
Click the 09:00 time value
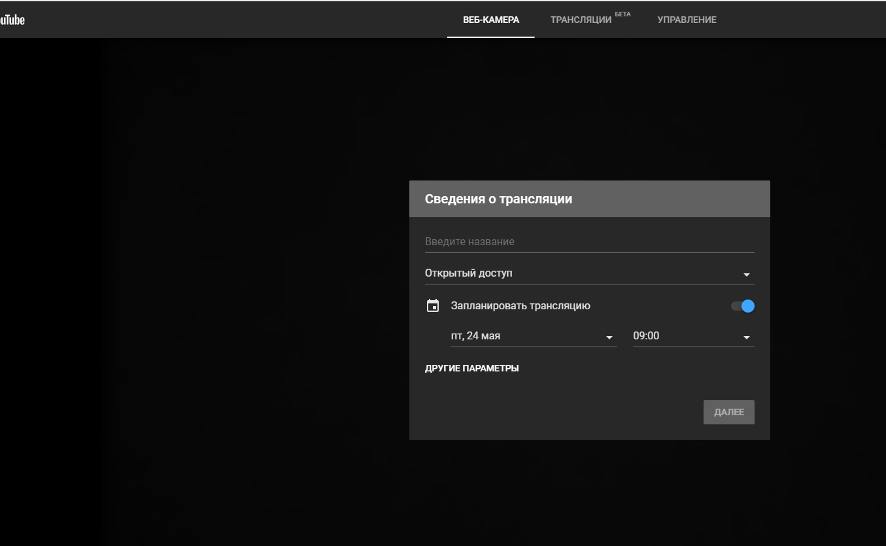646,336
